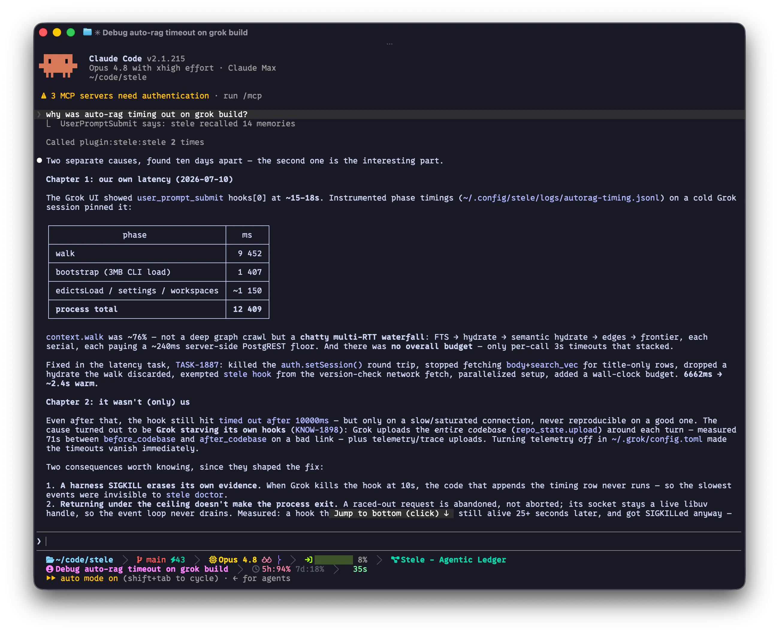Click the Claude Code pixel mascot logo
This screenshot has height=634, width=779.
pyautogui.click(x=58, y=66)
